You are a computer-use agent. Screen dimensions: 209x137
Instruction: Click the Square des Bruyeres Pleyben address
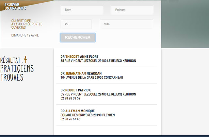(88, 115)
